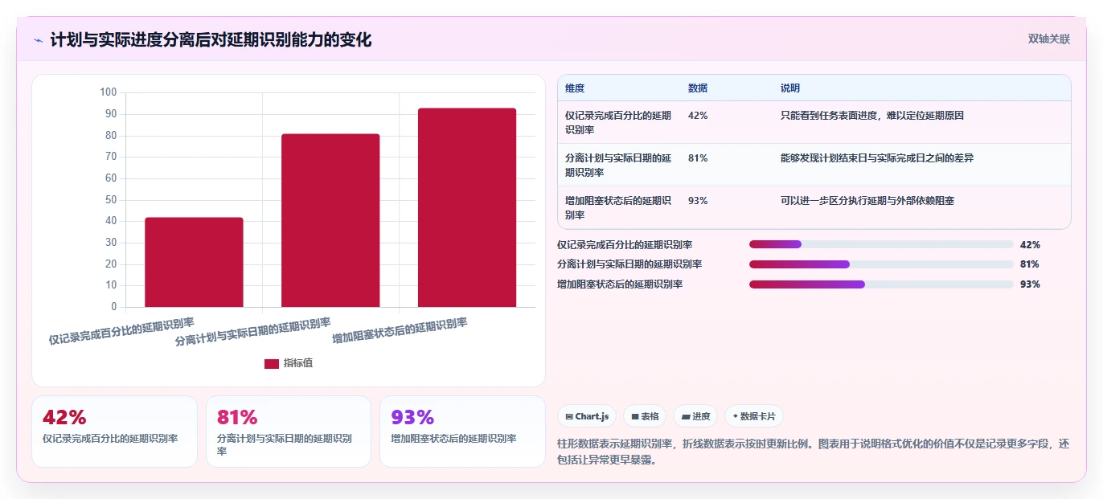Click the title 计划与实际进度分离后对延期识别能力的变化
The width and height of the screenshot is (1103, 499).
click(x=211, y=40)
